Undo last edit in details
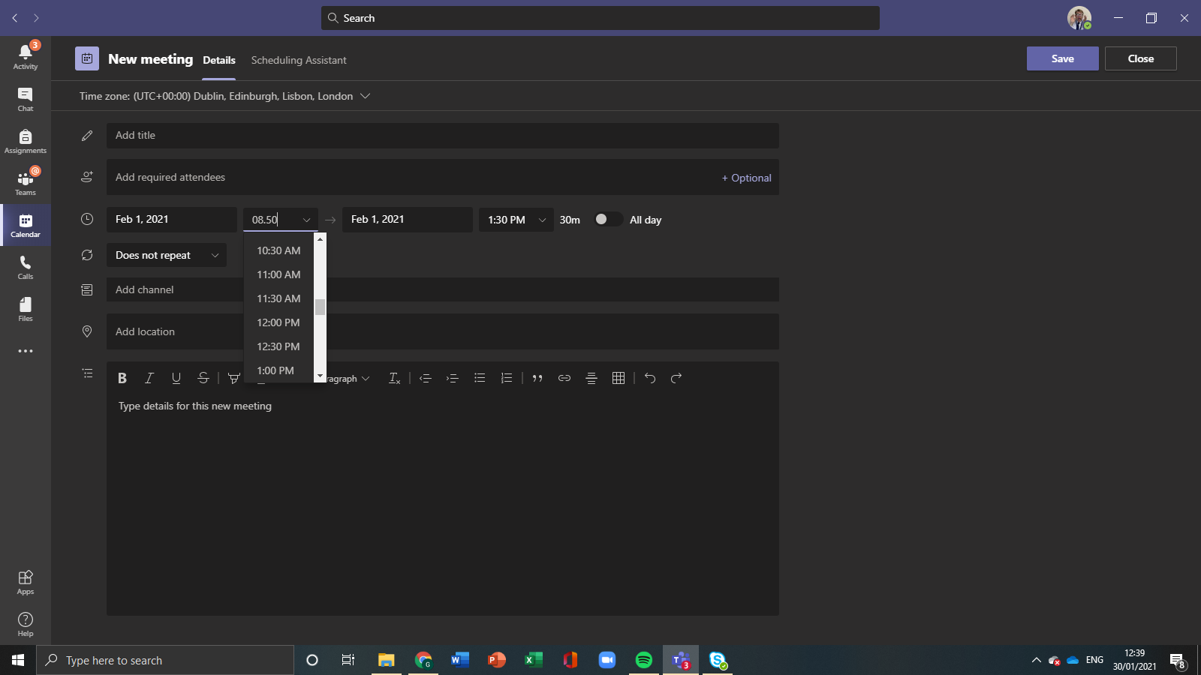 click(x=650, y=378)
